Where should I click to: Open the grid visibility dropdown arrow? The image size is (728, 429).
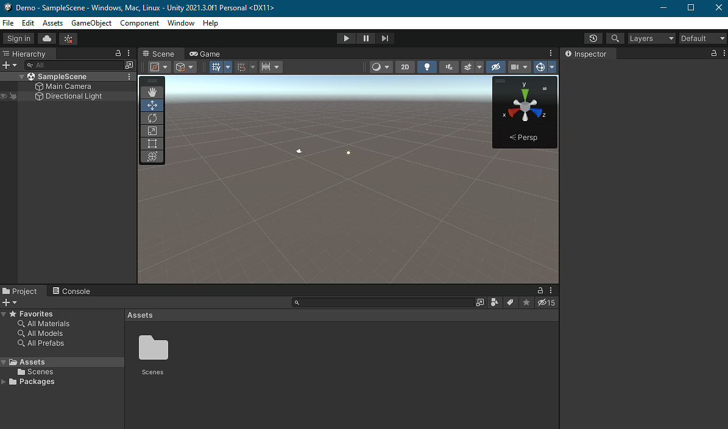pyautogui.click(x=227, y=67)
